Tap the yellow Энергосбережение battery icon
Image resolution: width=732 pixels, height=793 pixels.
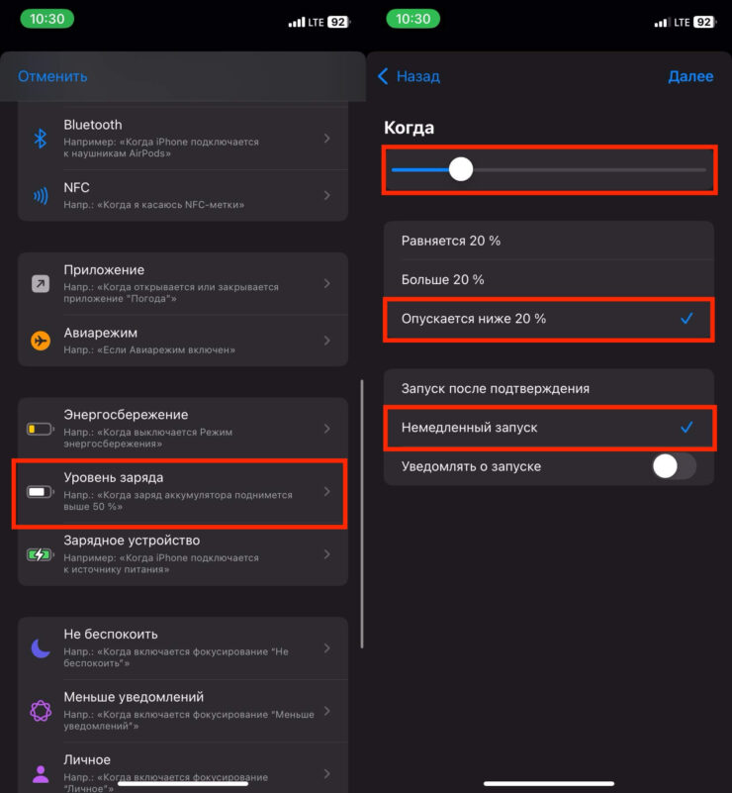coord(41,429)
